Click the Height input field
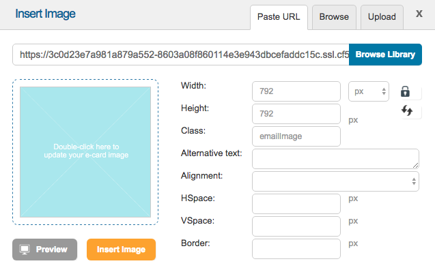This screenshot has height=270, width=435. click(296, 114)
